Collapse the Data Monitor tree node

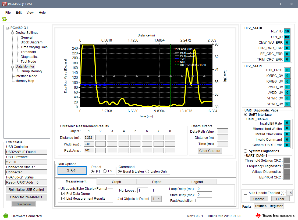tap(13, 67)
